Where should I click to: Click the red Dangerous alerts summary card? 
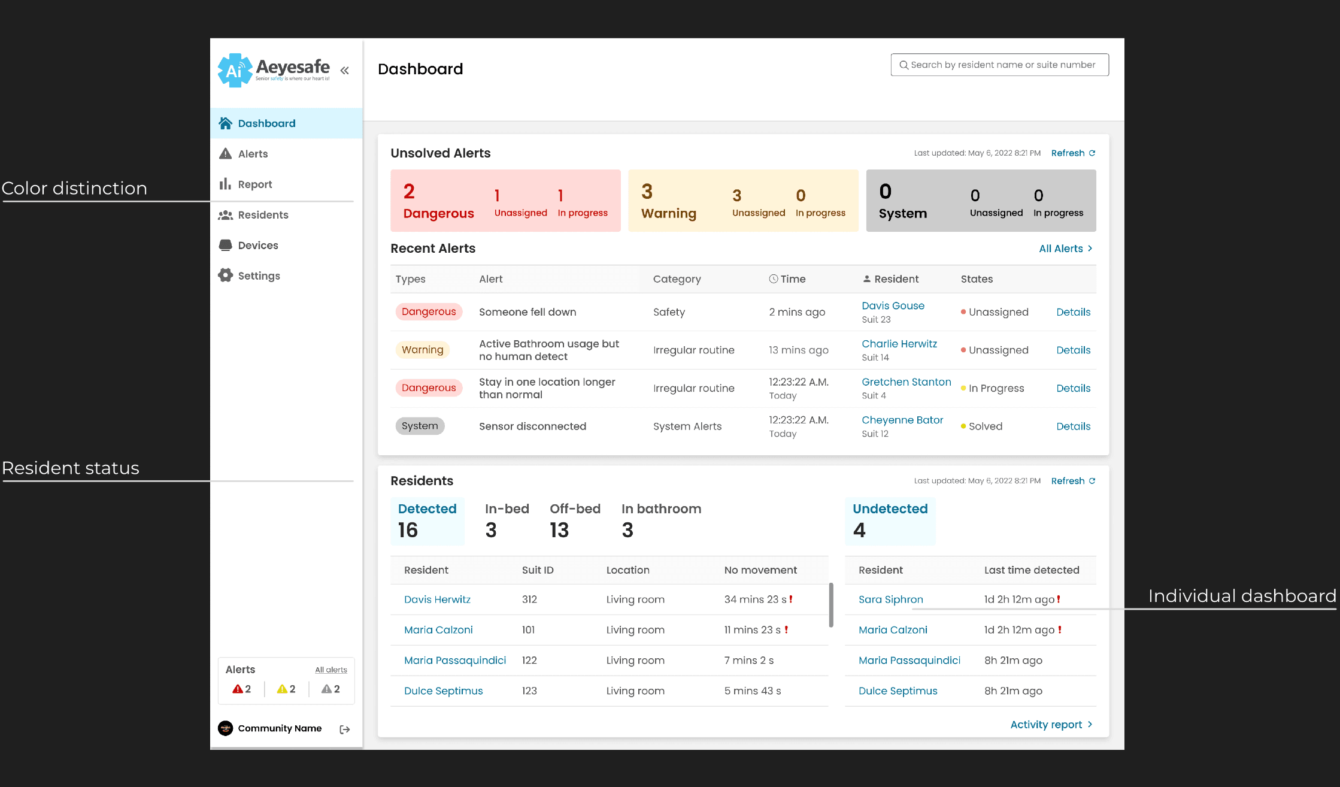click(505, 201)
